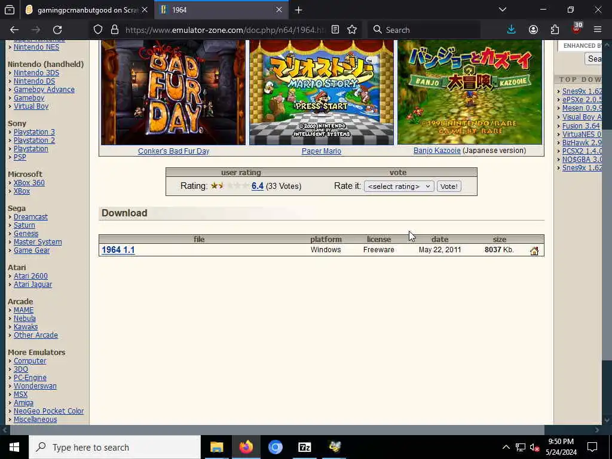Launch Chrome from the taskbar

point(275,447)
